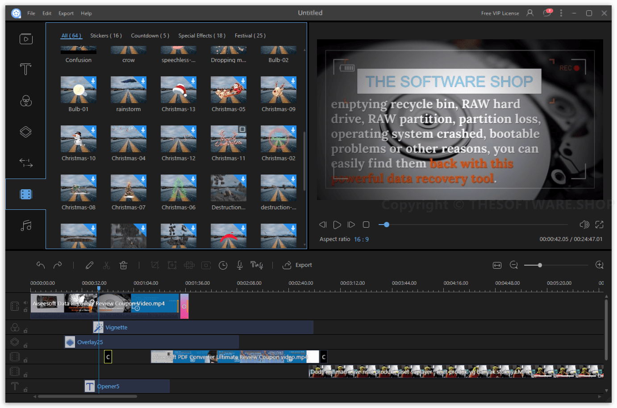Select the Elements sidebar panel
The width and height of the screenshot is (617, 408).
26,194
